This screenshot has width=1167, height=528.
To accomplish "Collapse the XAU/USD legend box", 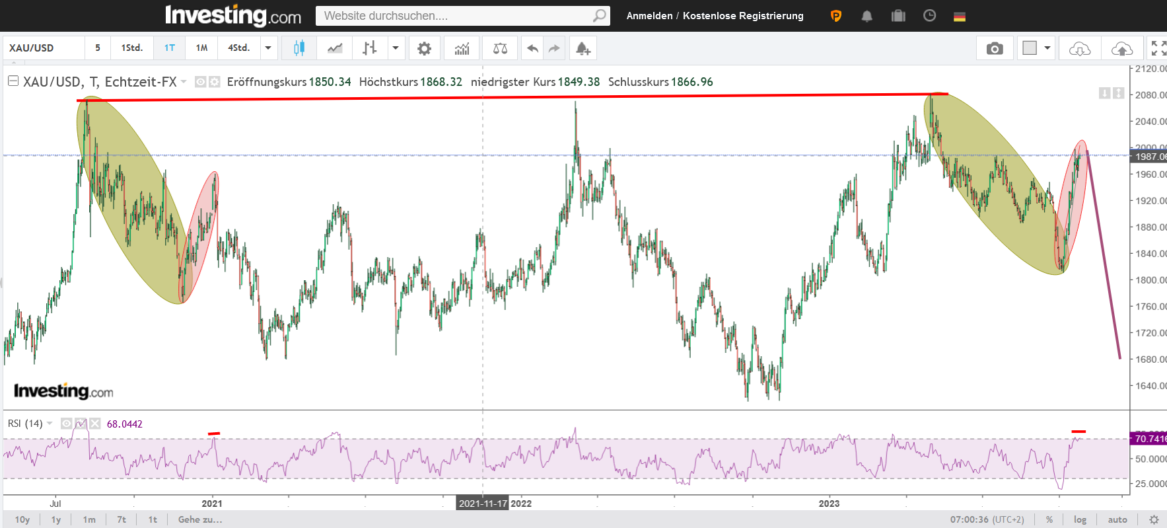I will tap(13, 81).
